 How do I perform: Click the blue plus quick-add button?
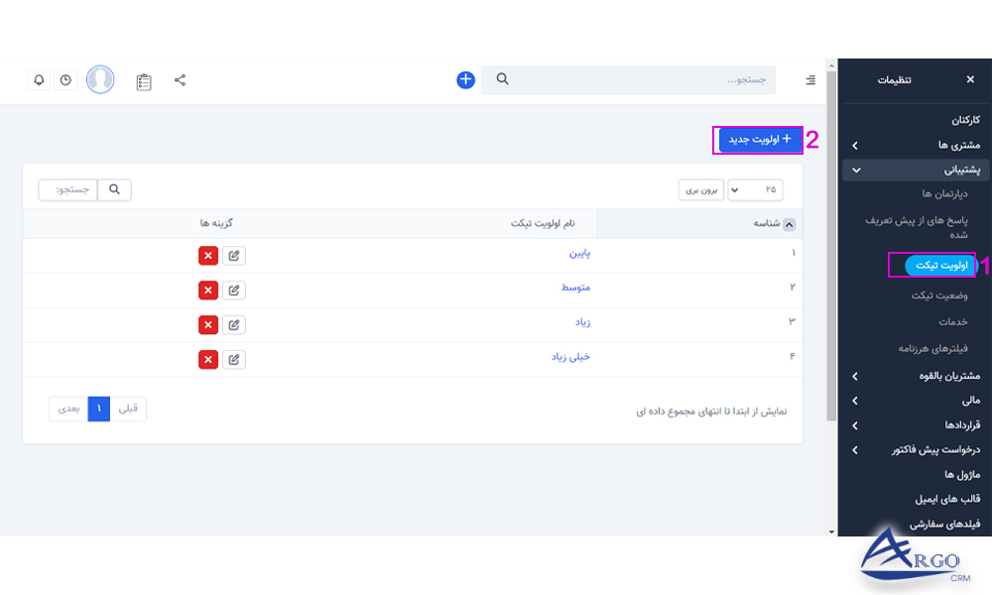point(464,79)
